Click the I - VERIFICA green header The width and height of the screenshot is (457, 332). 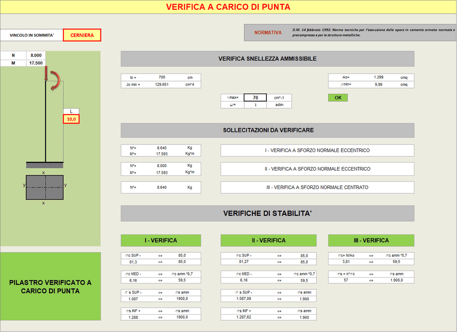click(x=161, y=240)
